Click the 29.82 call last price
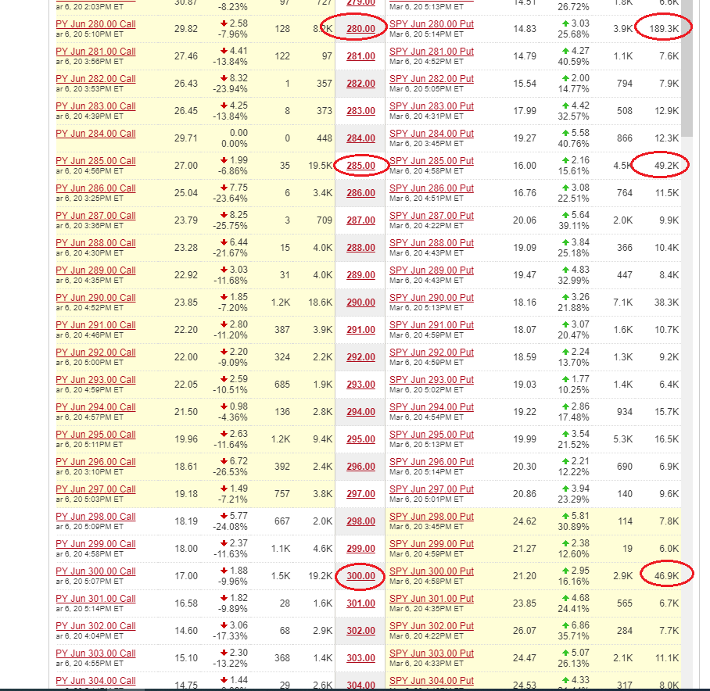Screen dimensions: 710x691 (186, 28)
